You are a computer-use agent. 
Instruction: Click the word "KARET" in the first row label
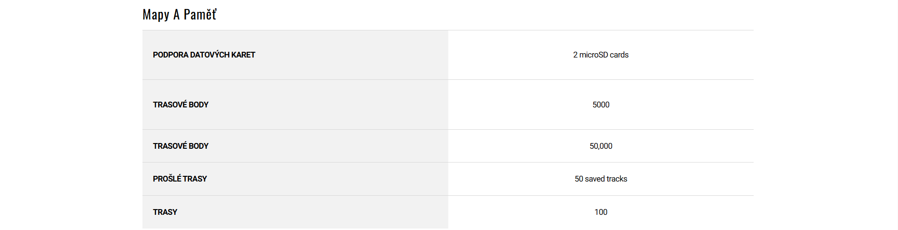point(243,55)
